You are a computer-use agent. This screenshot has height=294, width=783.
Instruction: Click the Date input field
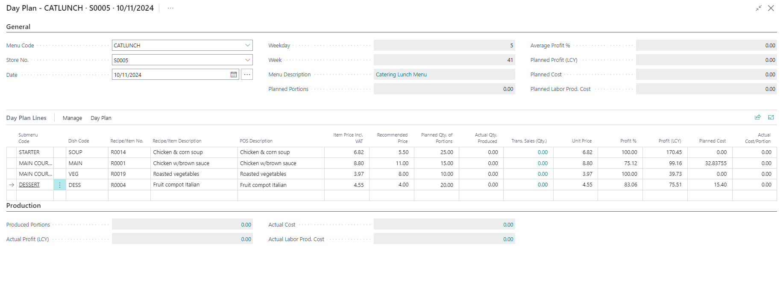171,75
